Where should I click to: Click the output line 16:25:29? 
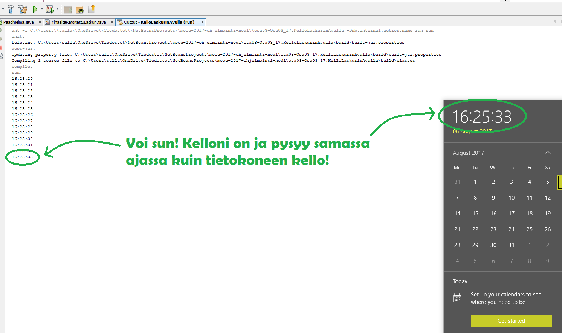coord(22,133)
